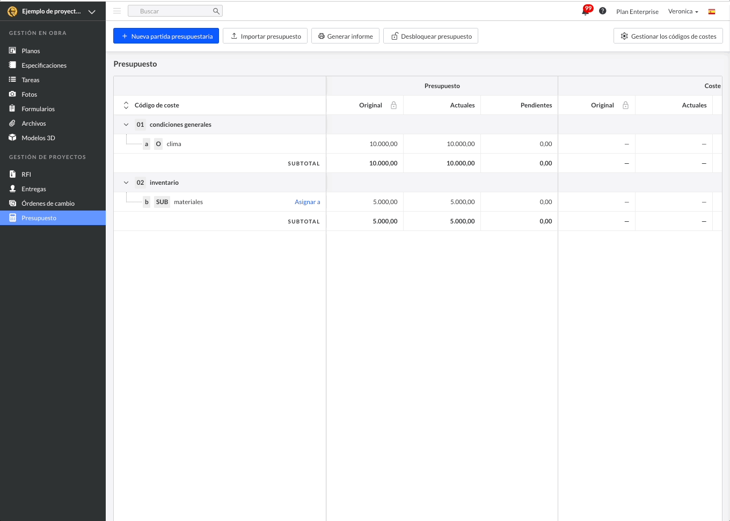Image resolution: width=730 pixels, height=521 pixels.
Task: Click the Entregas person icon
Action: pos(12,189)
